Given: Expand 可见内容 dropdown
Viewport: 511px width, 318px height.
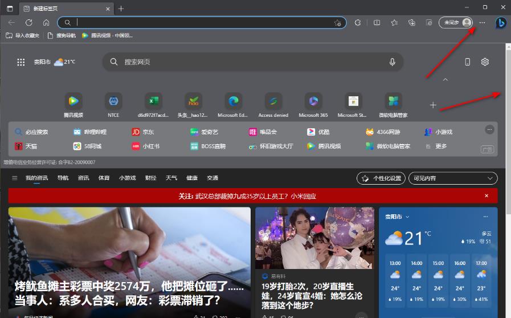Looking at the screenshot, I should coord(453,178).
